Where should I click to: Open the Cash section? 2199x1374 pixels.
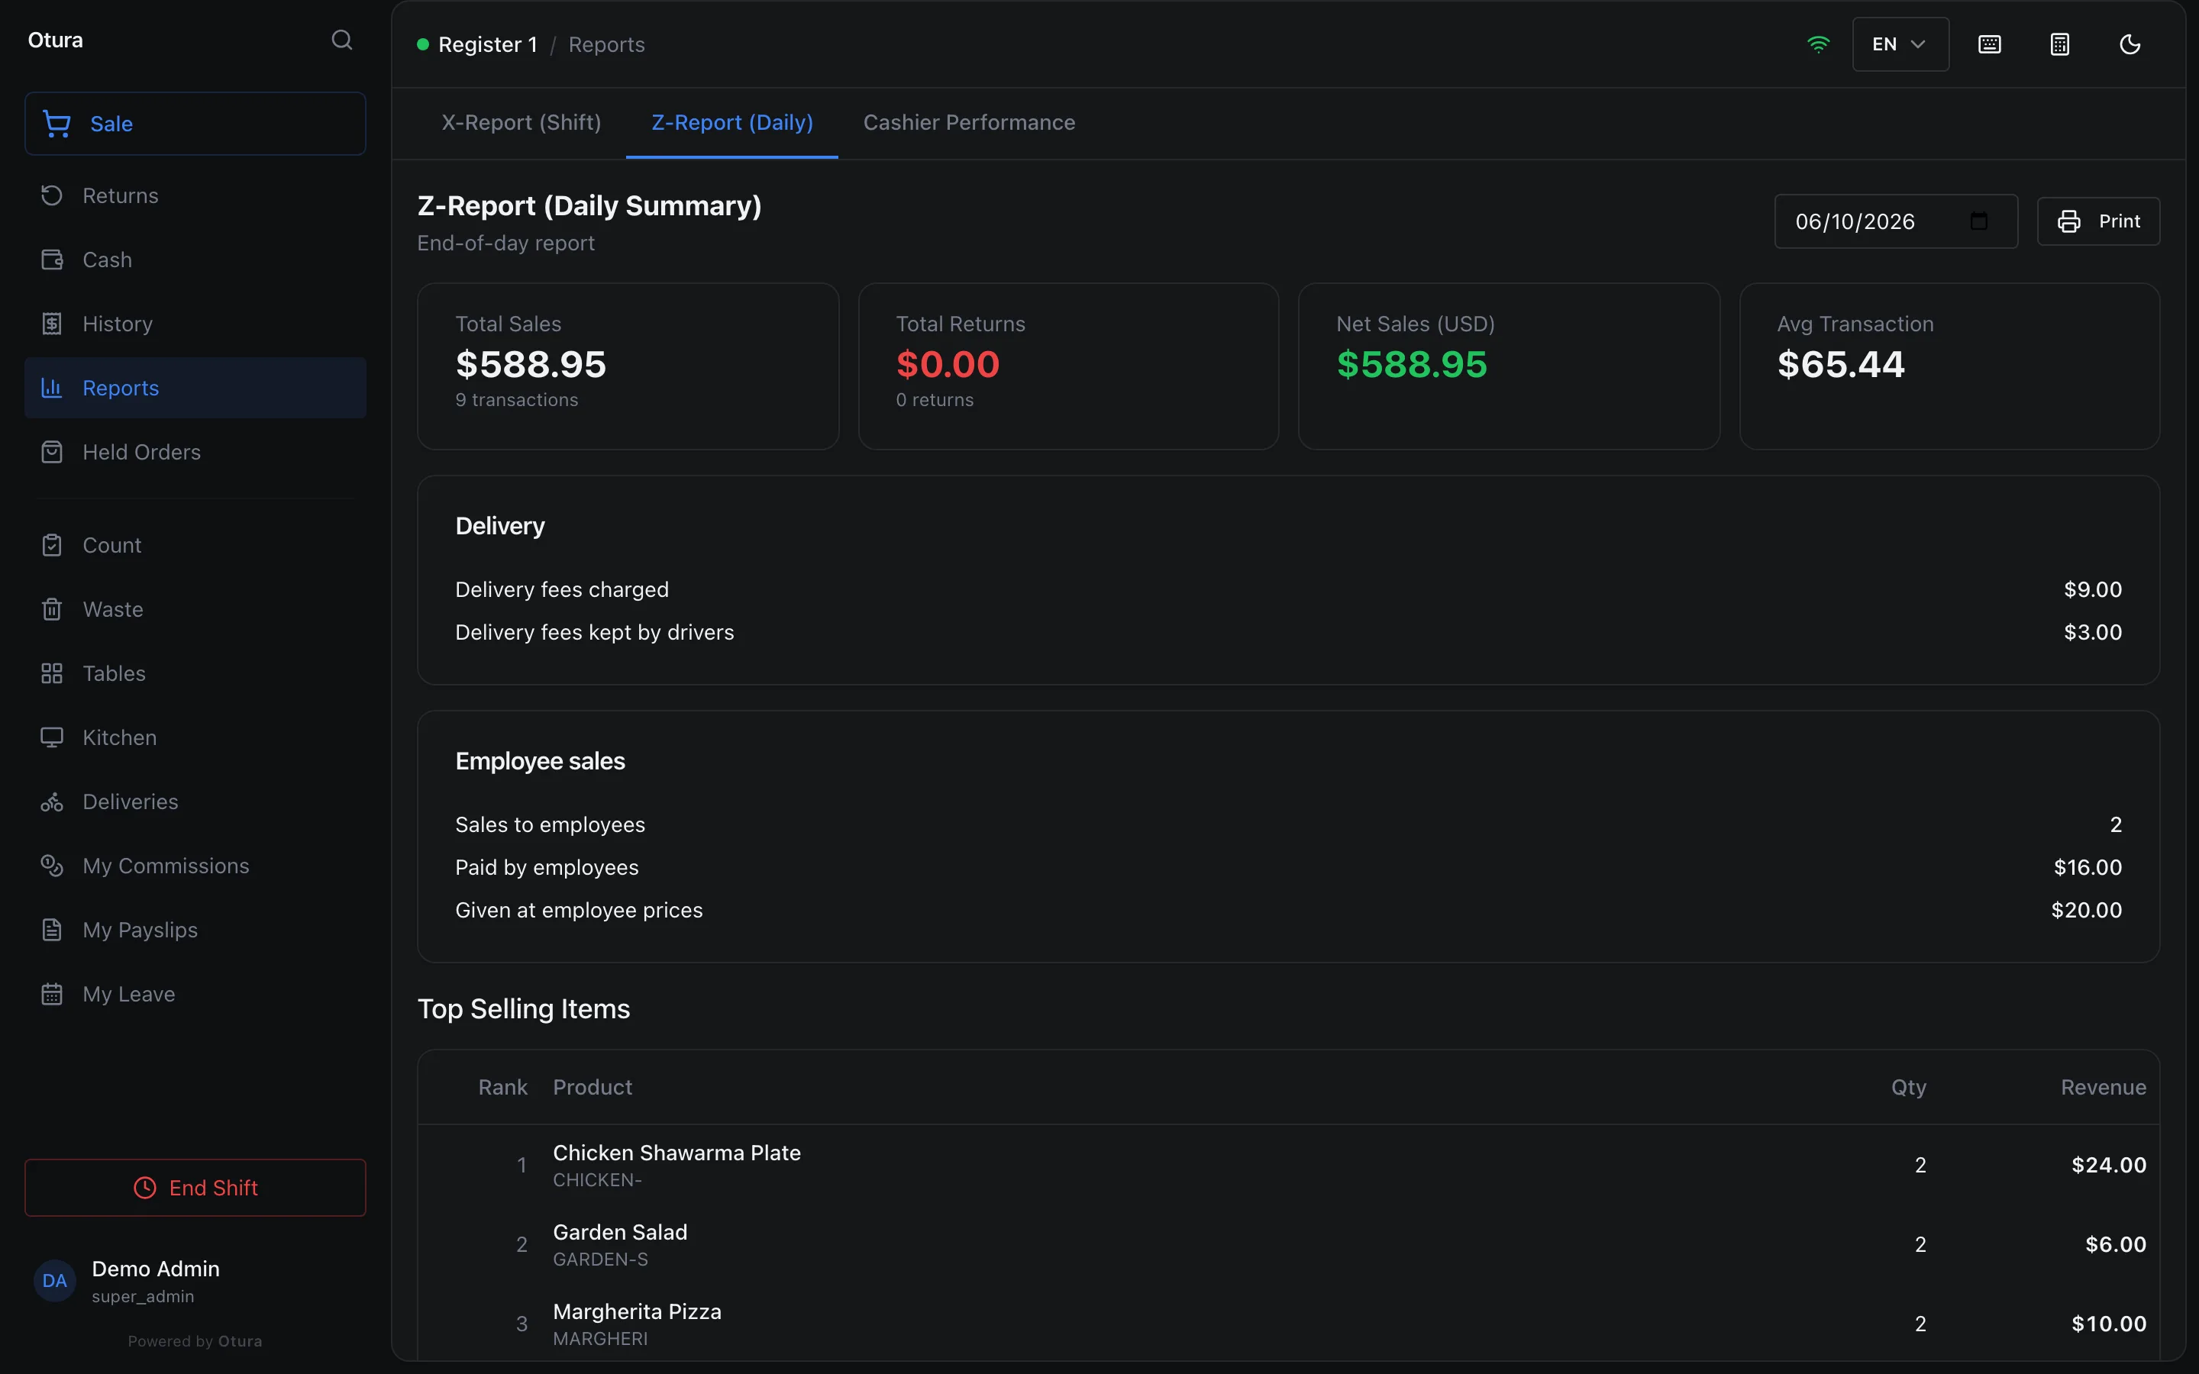pyautogui.click(x=195, y=260)
